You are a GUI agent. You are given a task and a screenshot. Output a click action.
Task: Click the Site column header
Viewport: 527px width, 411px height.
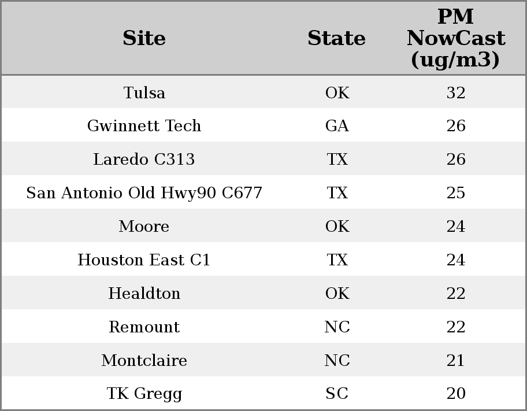pos(144,38)
